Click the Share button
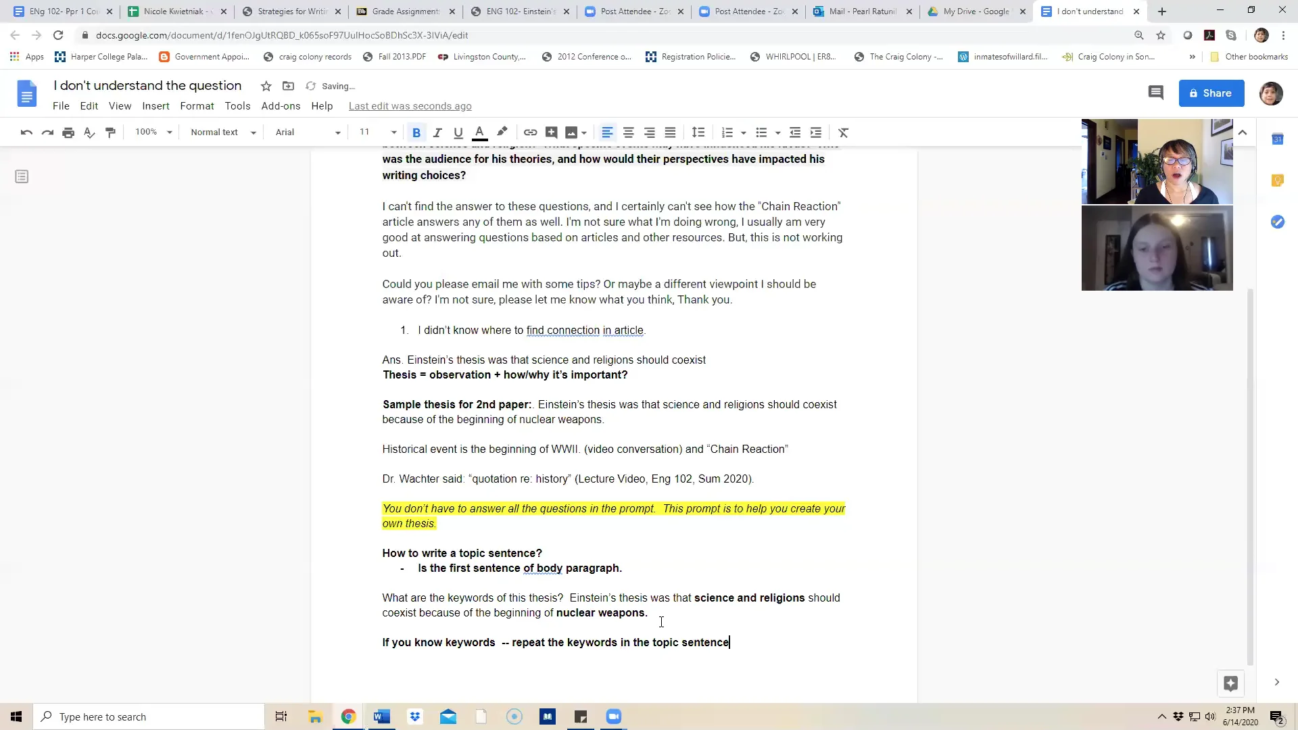 [1211, 93]
